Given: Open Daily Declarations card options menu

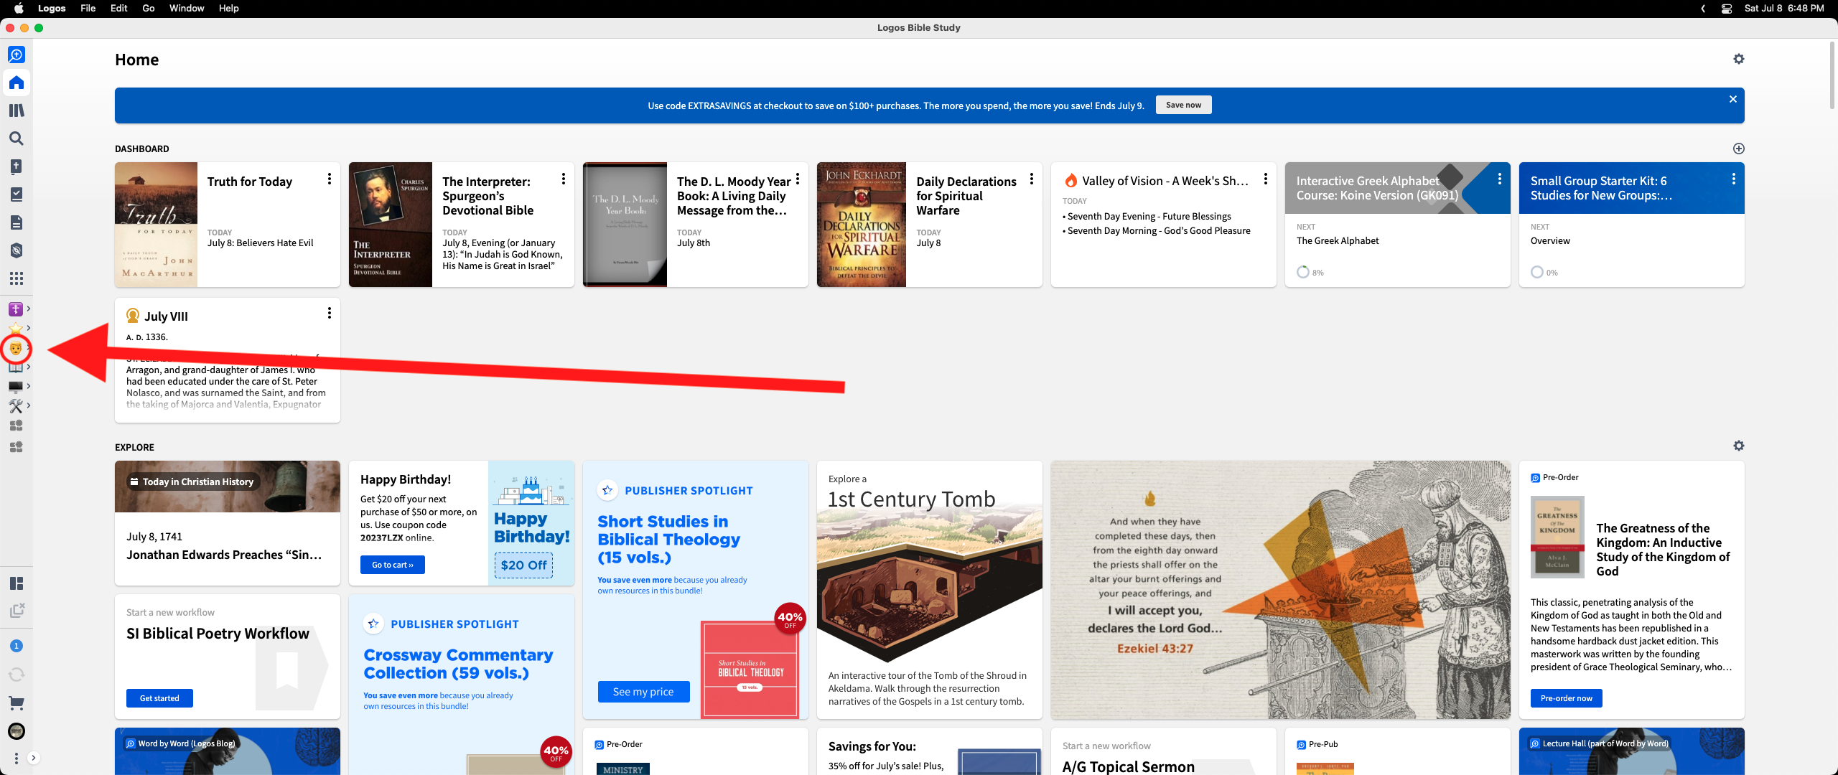Looking at the screenshot, I should pyautogui.click(x=1031, y=179).
